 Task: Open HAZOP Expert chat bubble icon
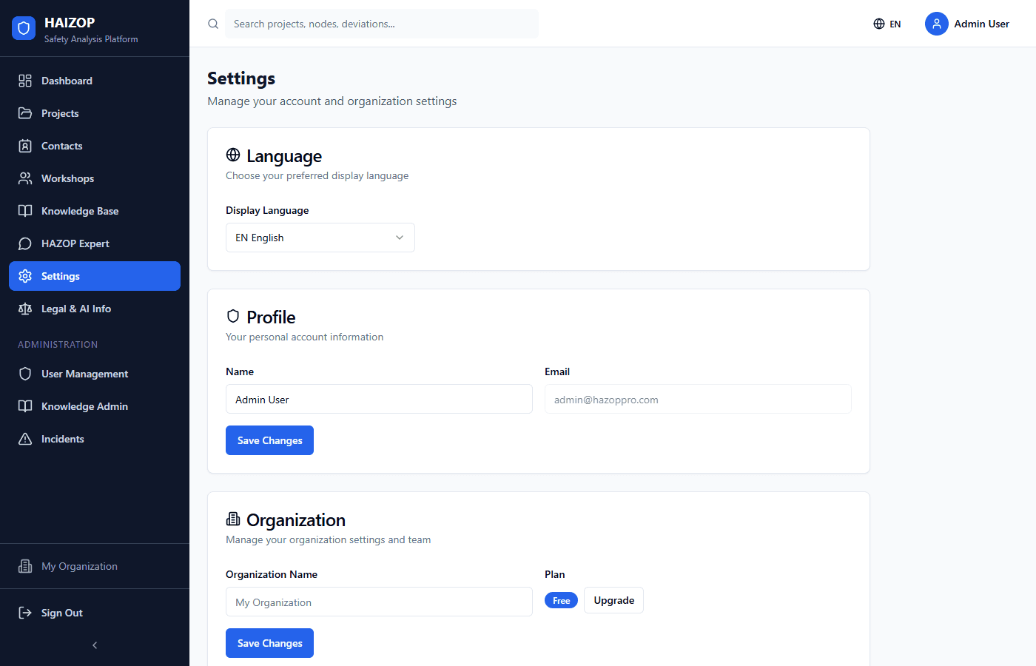point(25,243)
